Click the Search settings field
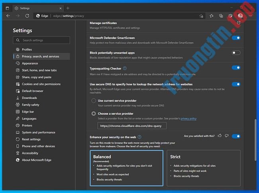 41,40
